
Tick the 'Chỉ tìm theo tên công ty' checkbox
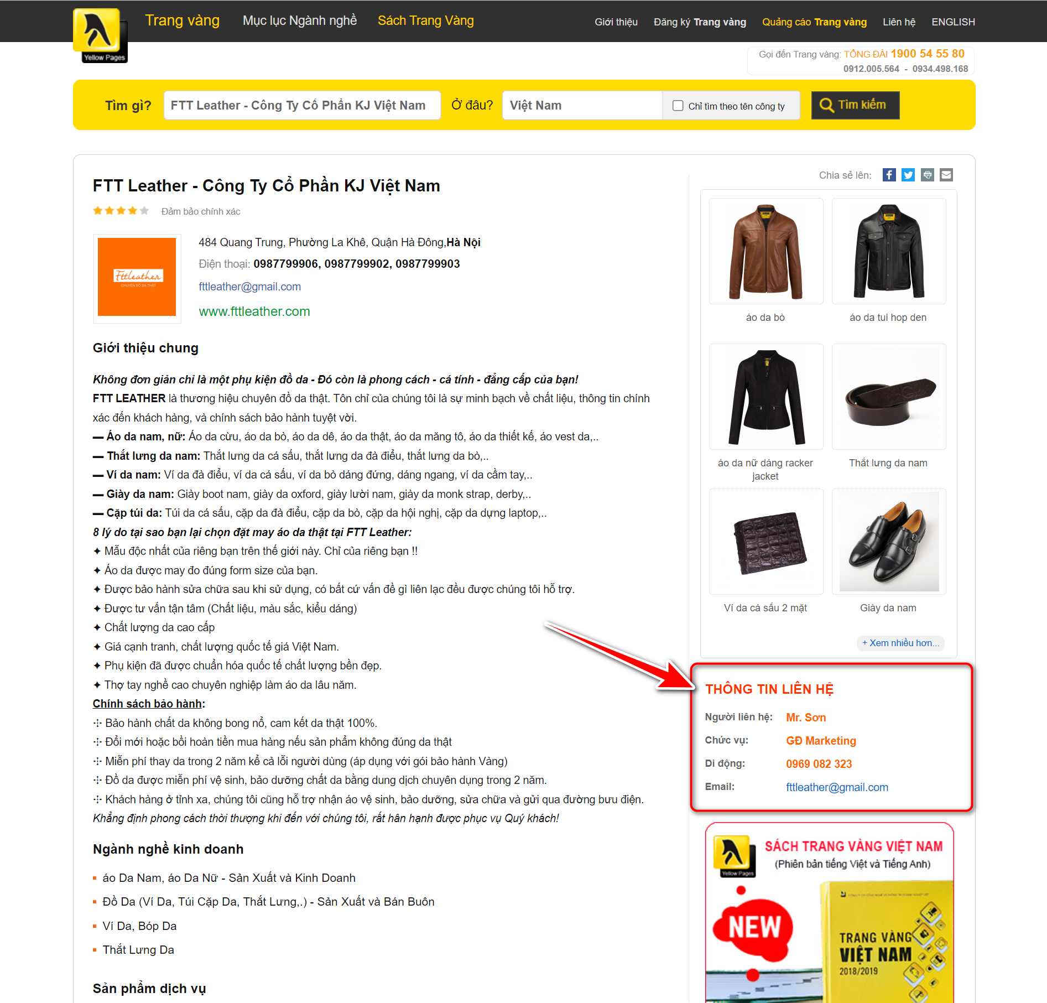pyautogui.click(x=678, y=106)
